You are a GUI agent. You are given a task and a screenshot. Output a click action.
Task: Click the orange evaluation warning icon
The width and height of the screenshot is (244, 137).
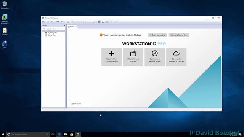tap(101, 35)
